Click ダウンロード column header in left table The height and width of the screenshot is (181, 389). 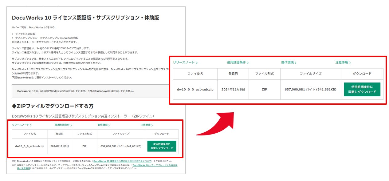pyautogui.click(x=162, y=134)
